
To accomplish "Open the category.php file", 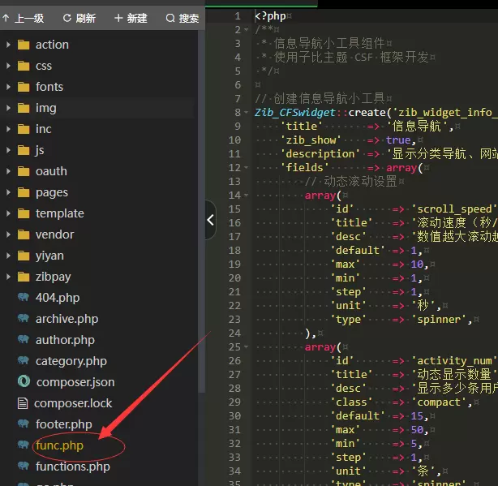I will (x=71, y=361).
